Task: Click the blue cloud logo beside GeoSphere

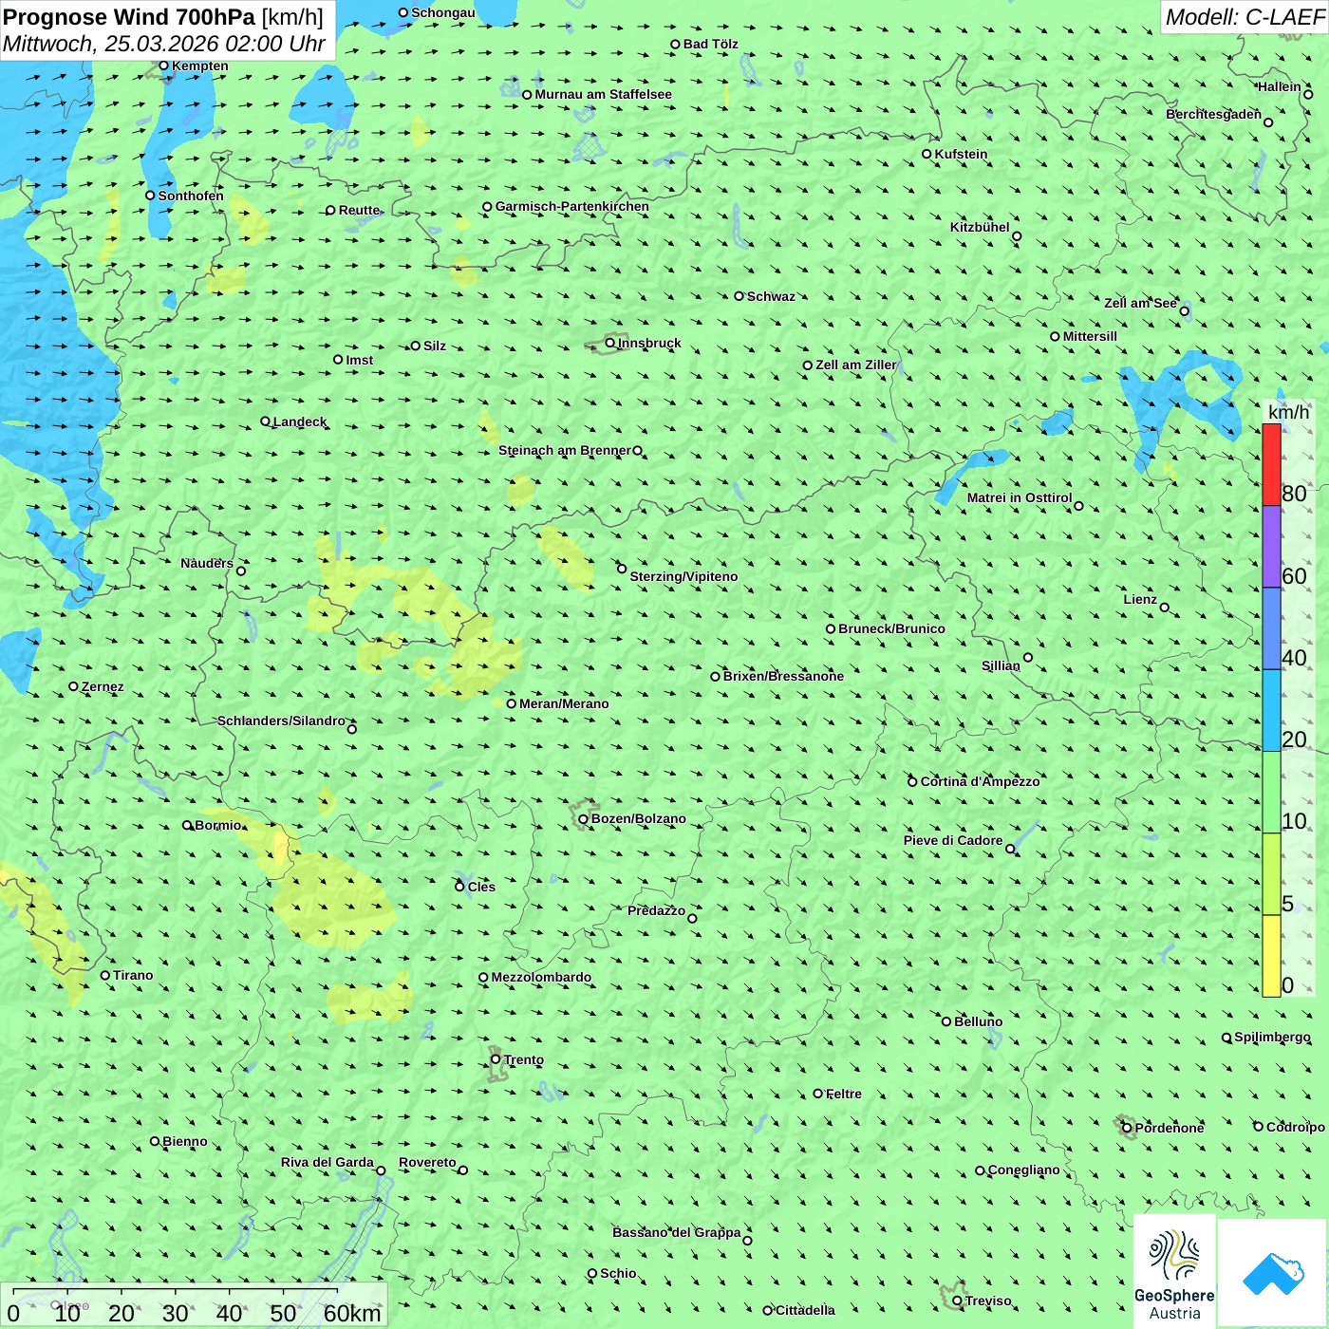Action: pos(1273,1273)
